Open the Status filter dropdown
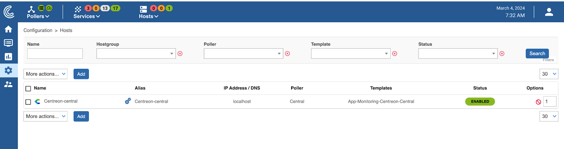 tap(458, 53)
